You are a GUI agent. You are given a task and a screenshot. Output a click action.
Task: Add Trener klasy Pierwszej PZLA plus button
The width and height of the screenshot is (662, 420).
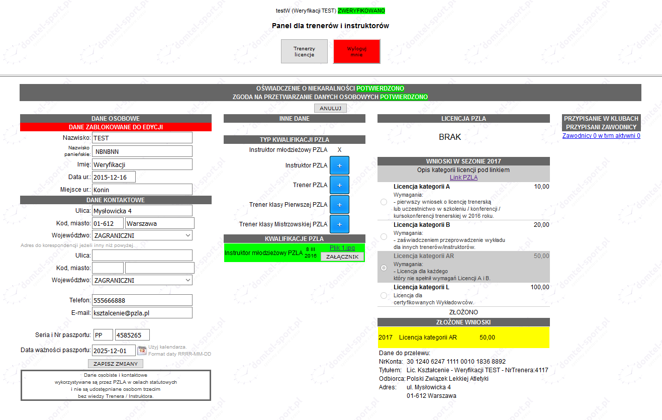pos(339,205)
